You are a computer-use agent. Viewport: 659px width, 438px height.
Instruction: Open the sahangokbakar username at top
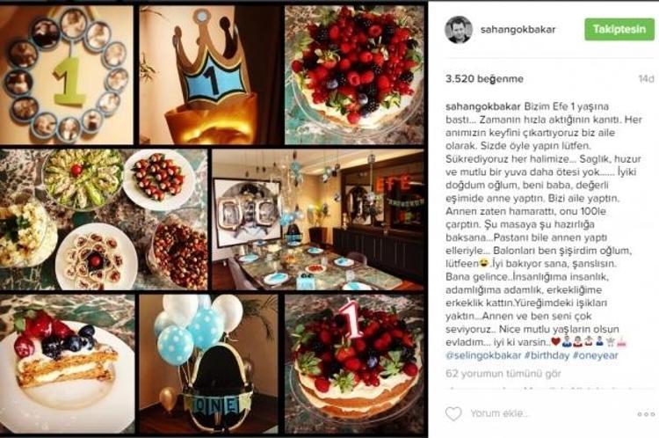(518, 29)
